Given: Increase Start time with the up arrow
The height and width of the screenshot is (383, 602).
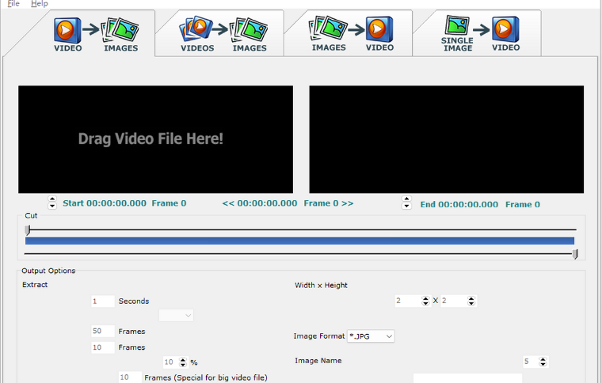Looking at the screenshot, I should (x=52, y=199).
